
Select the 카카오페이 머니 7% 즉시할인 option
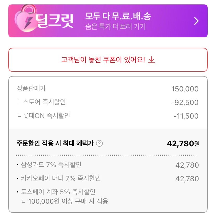(x=61, y=178)
